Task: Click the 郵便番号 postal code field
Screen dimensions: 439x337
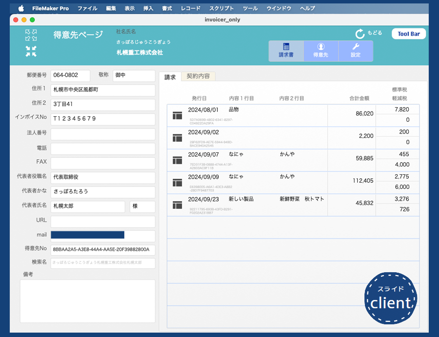Action: tap(70, 75)
